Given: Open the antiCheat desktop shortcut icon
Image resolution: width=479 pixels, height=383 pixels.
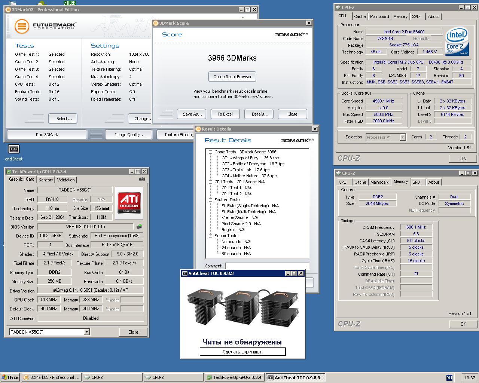Looking at the screenshot, I should coord(14,149).
